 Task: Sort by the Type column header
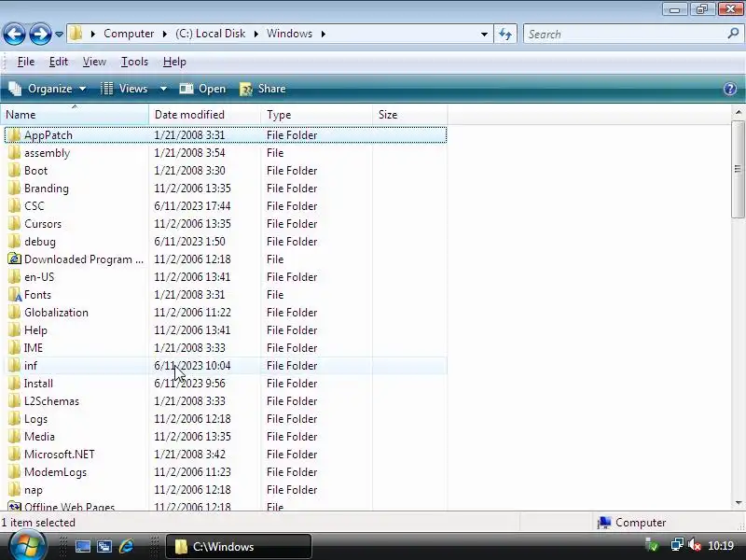pyautogui.click(x=316, y=115)
